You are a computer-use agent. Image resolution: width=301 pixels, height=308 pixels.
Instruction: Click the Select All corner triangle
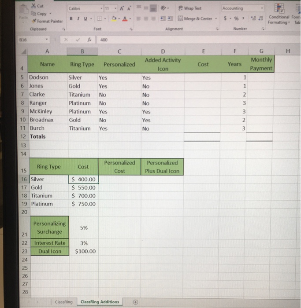pyautogui.click(x=24, y=51)
